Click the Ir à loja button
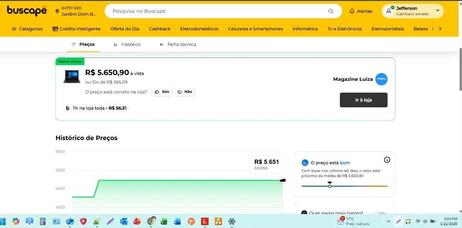 364,100
